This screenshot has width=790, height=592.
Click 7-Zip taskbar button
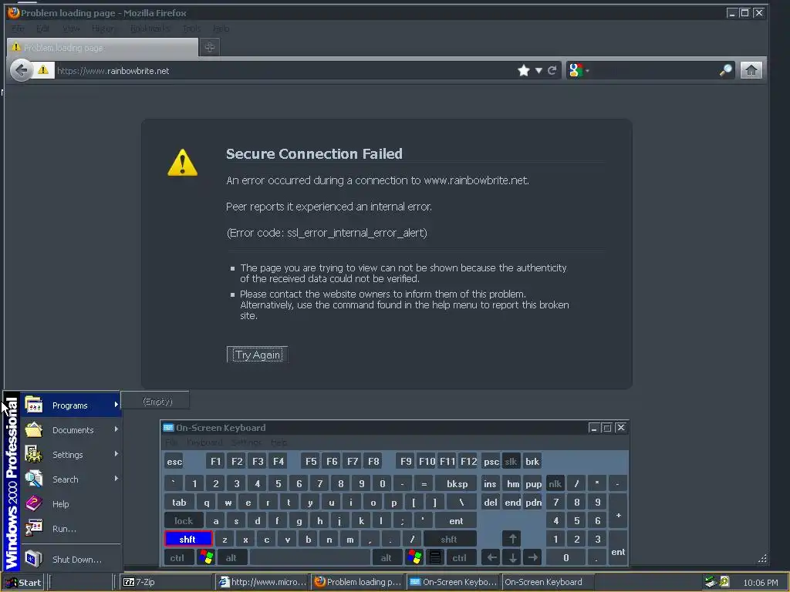(x=167, y=582)
